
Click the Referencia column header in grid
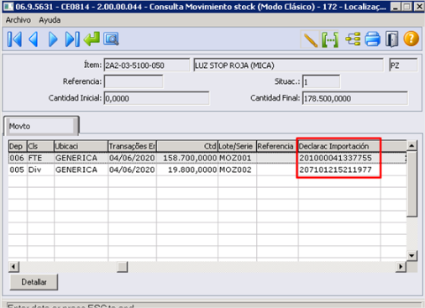click(x=277, y=146)
